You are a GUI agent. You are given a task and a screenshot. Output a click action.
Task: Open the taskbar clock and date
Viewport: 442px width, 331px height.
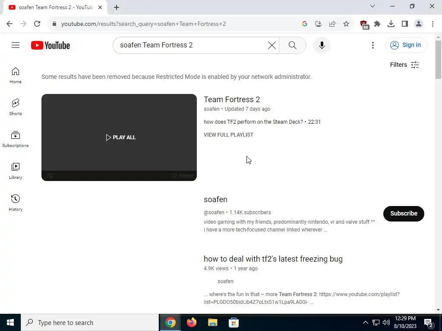(x=405, y=322)
